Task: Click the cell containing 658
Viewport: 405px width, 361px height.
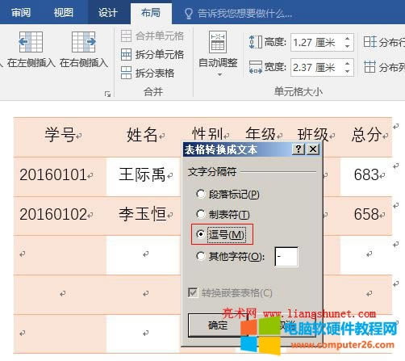Action: click(366, 216)
